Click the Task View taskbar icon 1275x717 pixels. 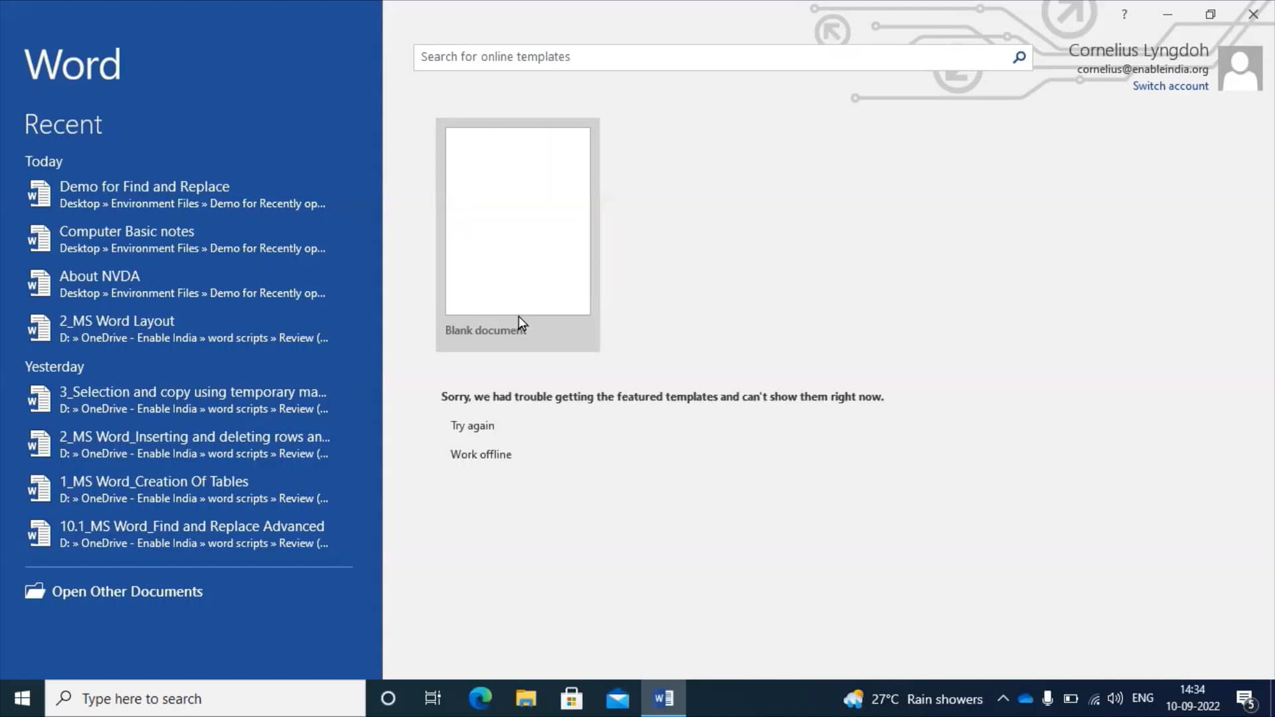(x=433, y=698)
